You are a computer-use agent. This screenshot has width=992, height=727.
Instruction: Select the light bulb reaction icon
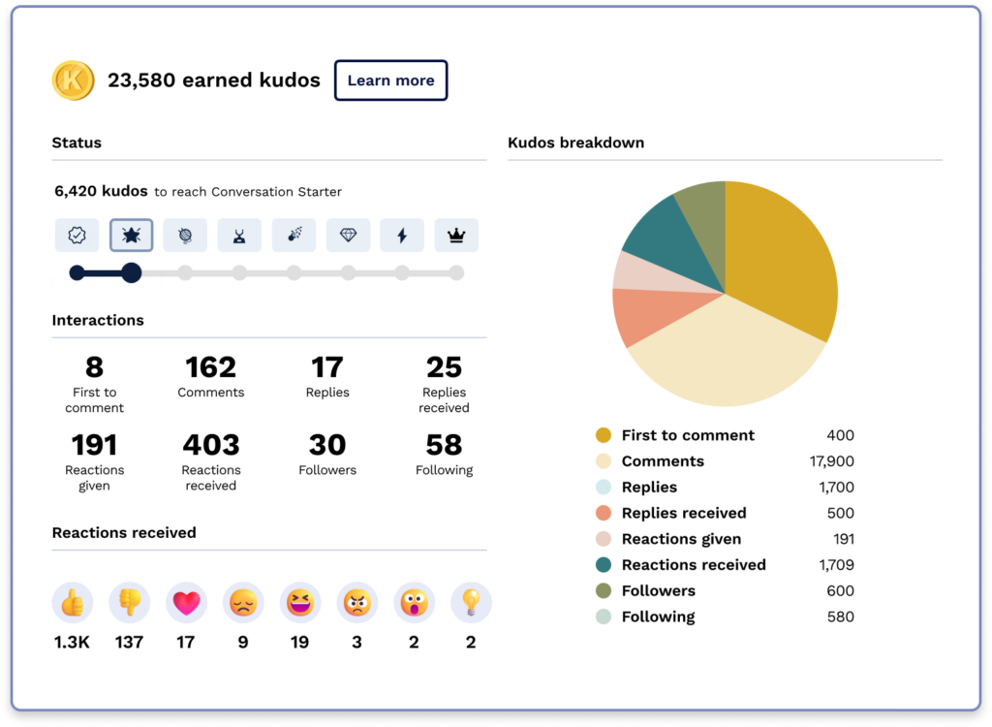pos(472,603)
